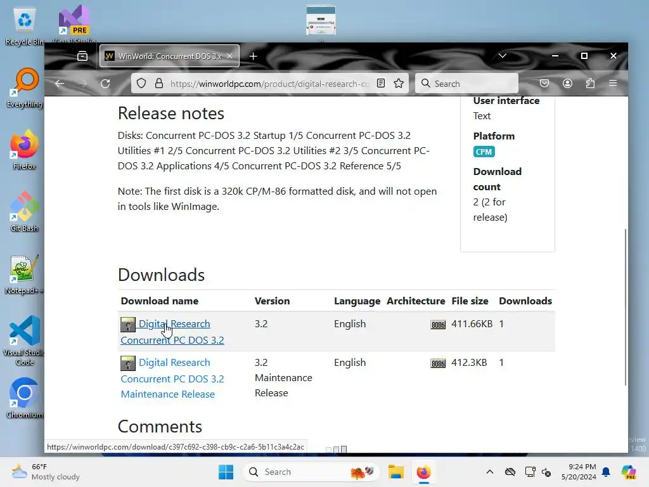Open the Git Bash desktop shortcut

[25, 212]
